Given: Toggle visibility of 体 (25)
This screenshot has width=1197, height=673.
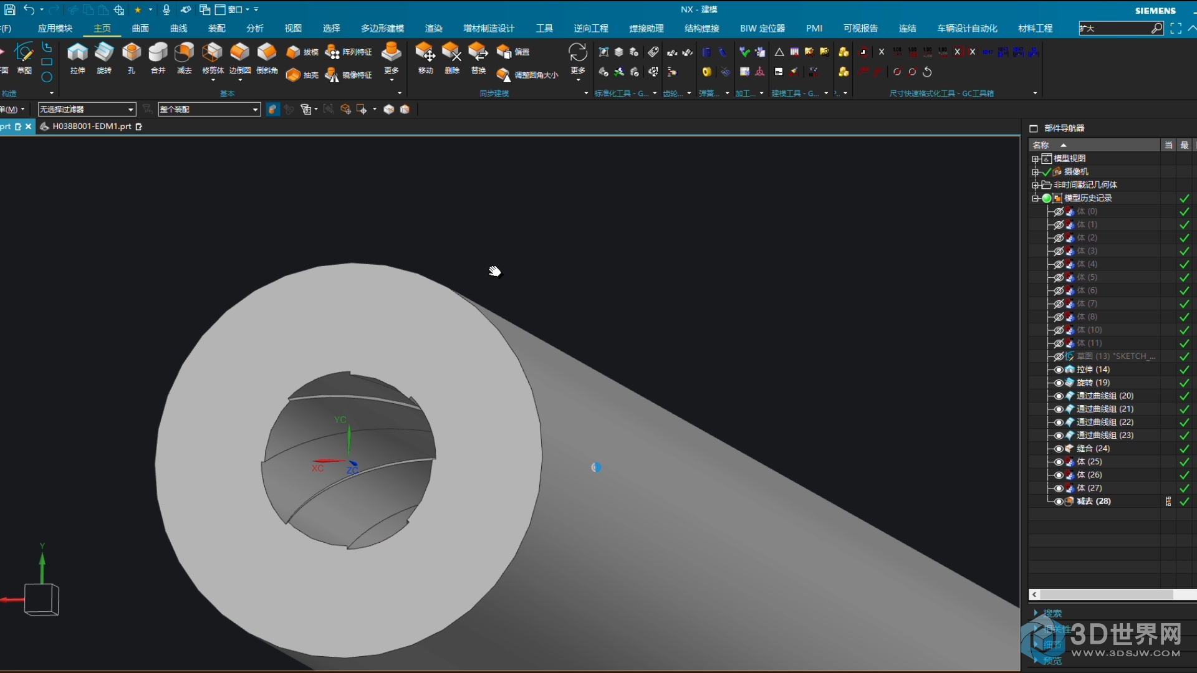Looking at the screenshot, I should click(1059, 462).
